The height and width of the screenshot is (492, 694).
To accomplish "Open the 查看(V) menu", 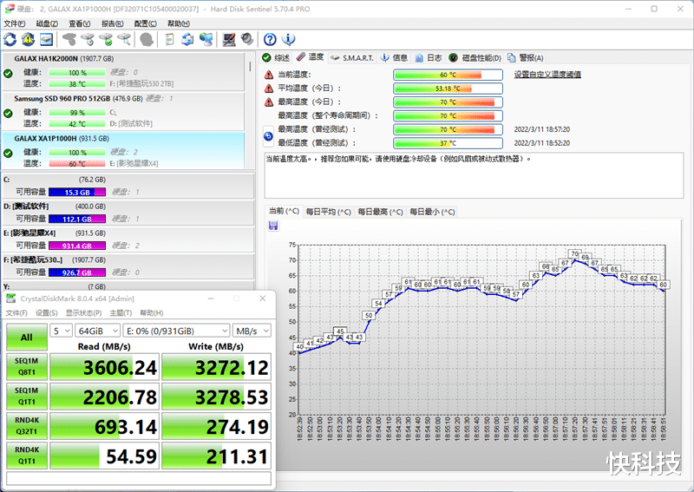I will tap(80, 23).
